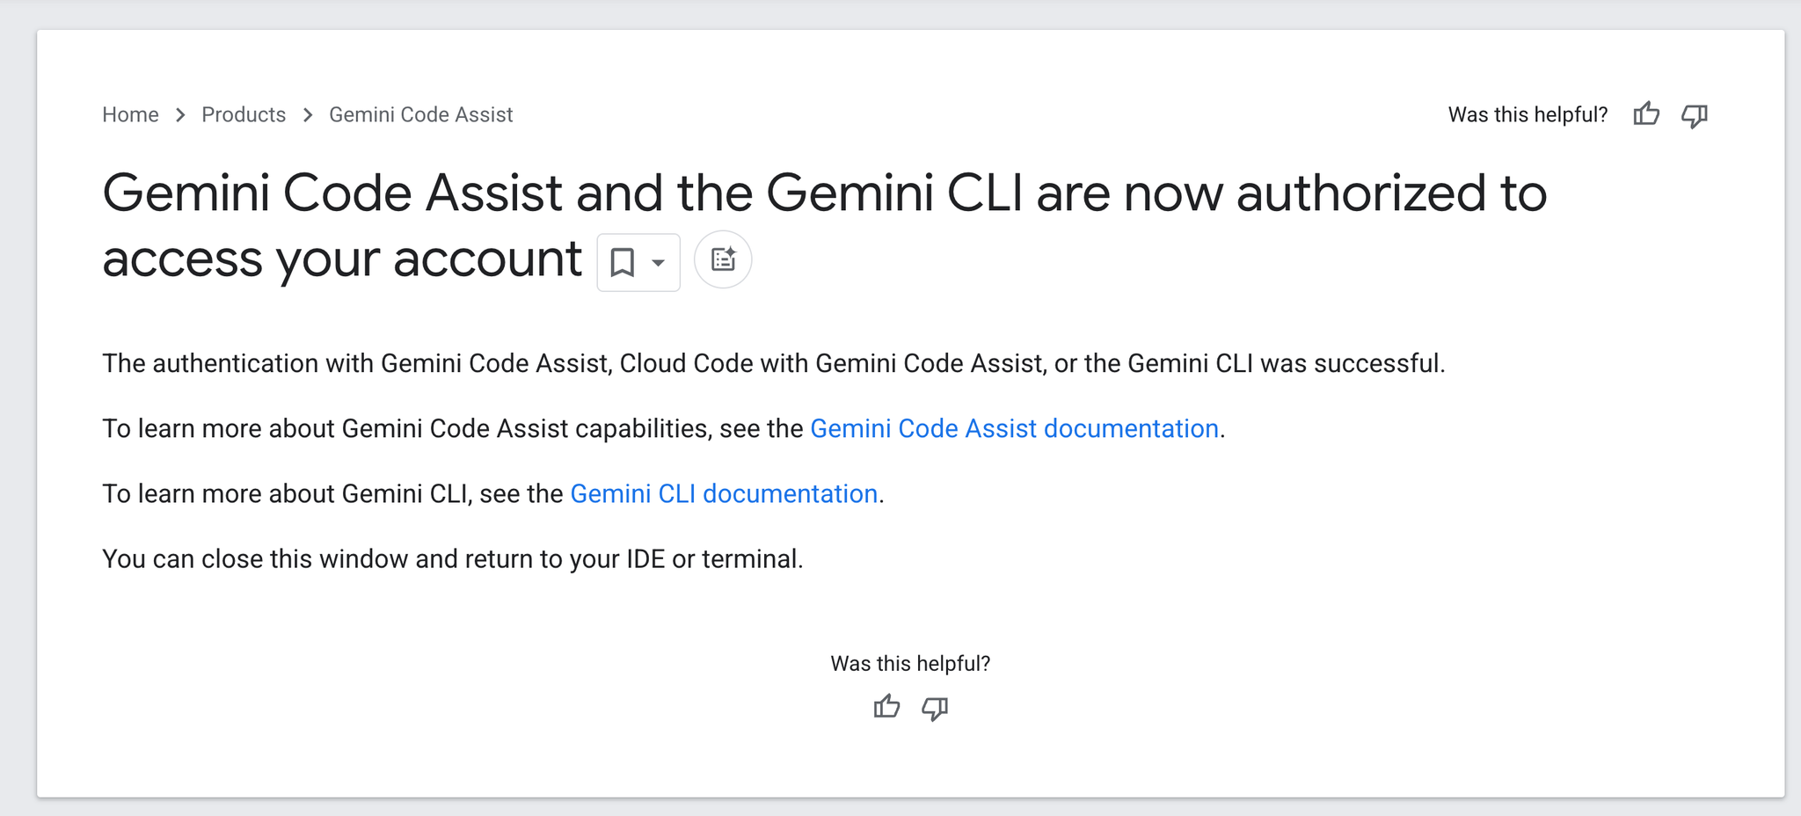Image resolution: width=1801 pixels, height=816 pixels.
Task: Click the chevron icon after Products breadcrumb
Action: pyautogui.click(x=308, y=115)
